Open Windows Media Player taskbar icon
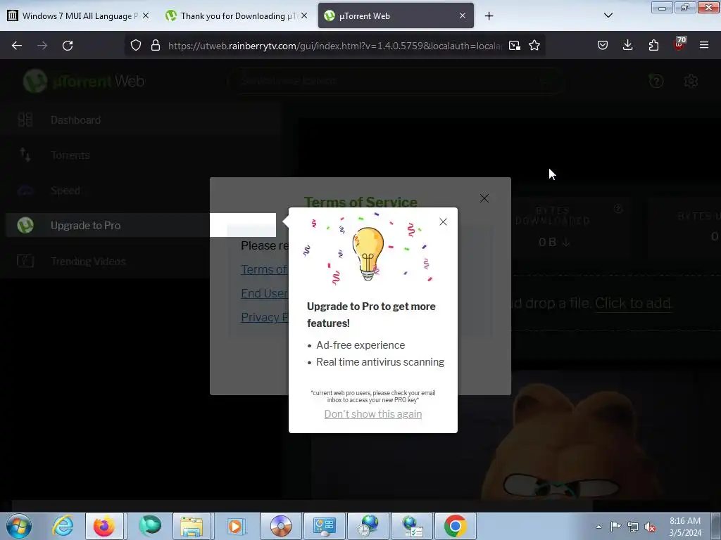The height and width of the screenshot is (540, 721). (x=235, y=526)
